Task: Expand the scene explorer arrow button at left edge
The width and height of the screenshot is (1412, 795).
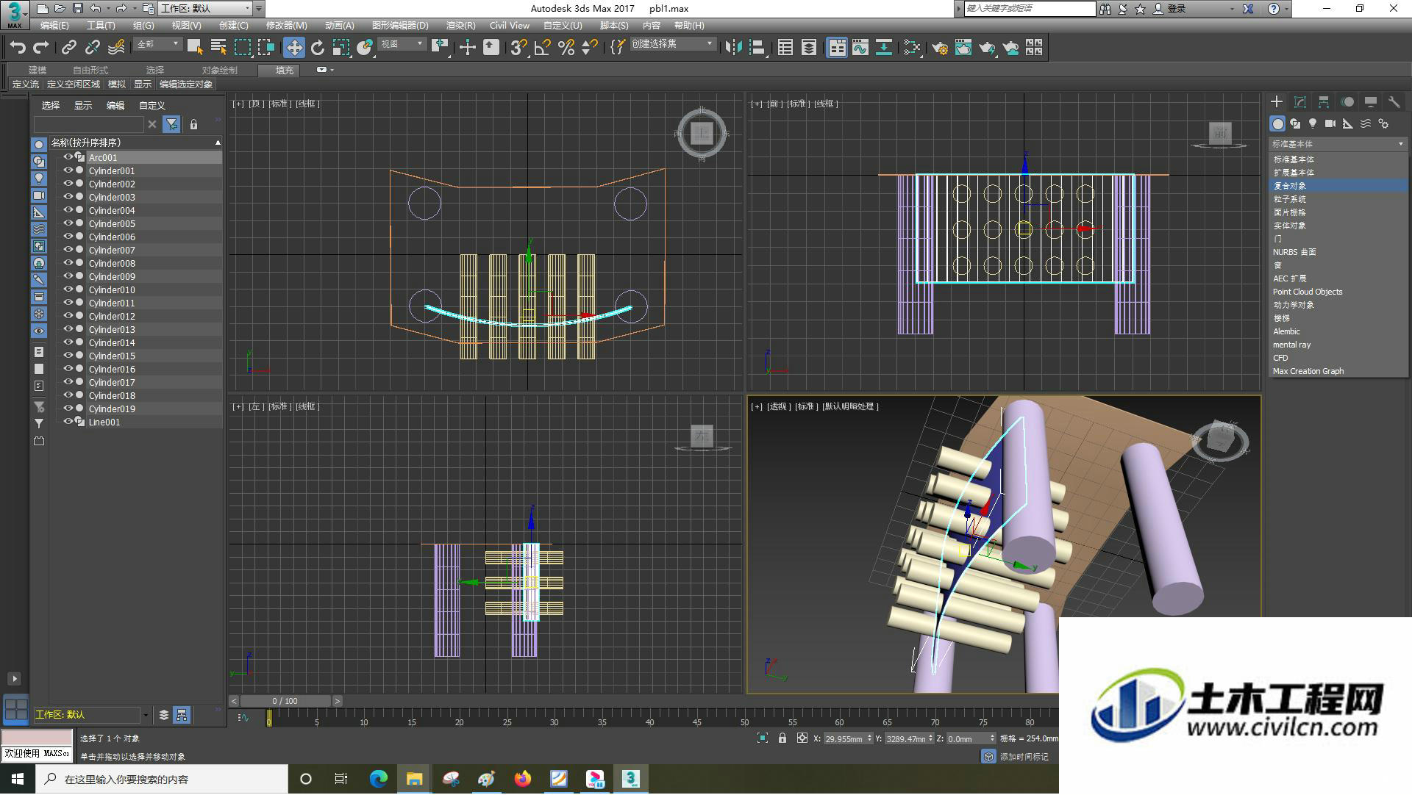Action: 14,679
